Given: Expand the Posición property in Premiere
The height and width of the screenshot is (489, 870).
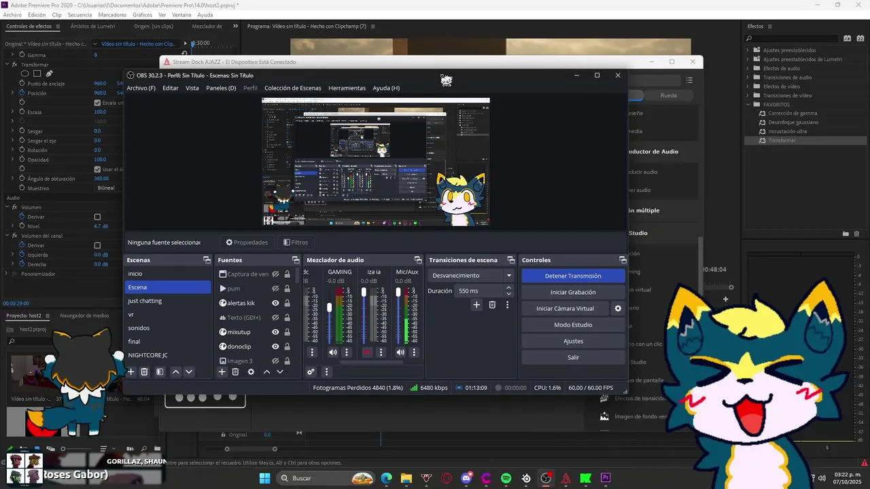Looking at the screenshot, I should pyautogui.click(x=12, y=93).
